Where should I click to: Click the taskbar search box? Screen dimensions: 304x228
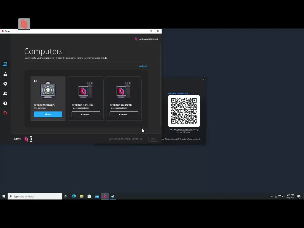(35, 197)
